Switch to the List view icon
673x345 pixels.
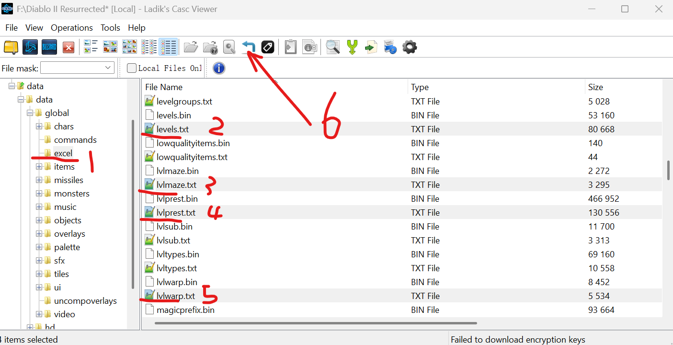pos(149,47)
